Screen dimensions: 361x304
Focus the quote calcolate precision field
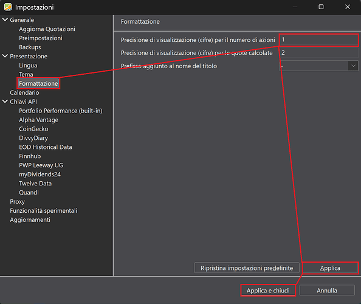click(x=319, y=53)
